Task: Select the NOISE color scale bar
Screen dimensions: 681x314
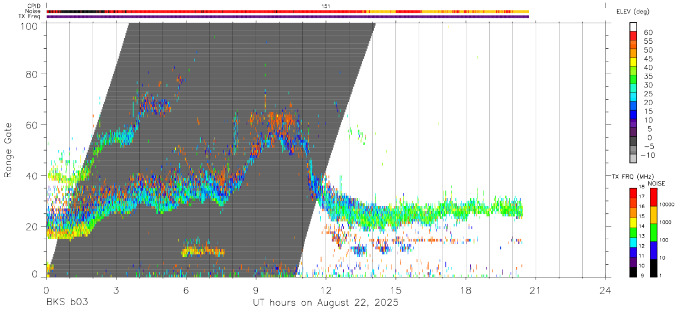Action: (653, 232)
